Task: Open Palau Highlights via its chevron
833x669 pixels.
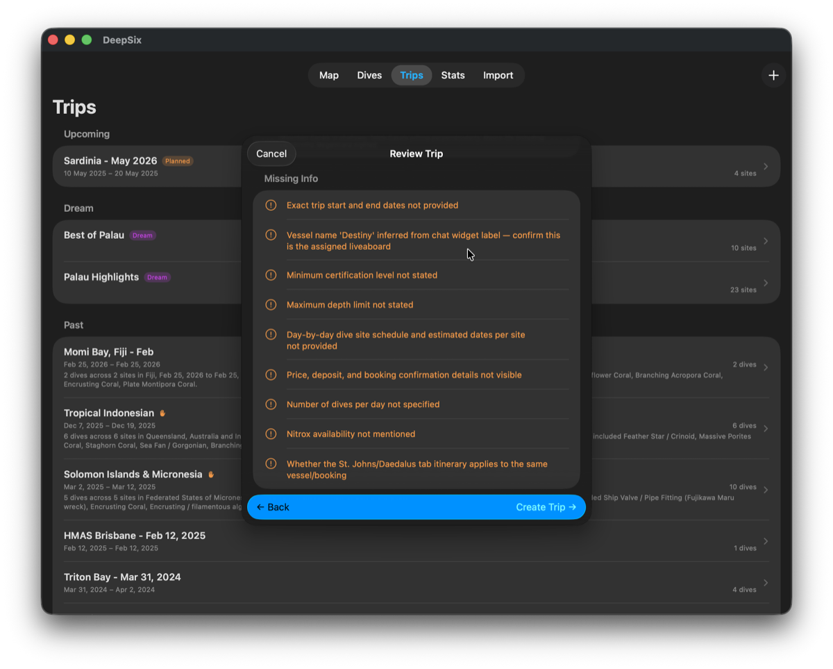Action: (766, 283)
